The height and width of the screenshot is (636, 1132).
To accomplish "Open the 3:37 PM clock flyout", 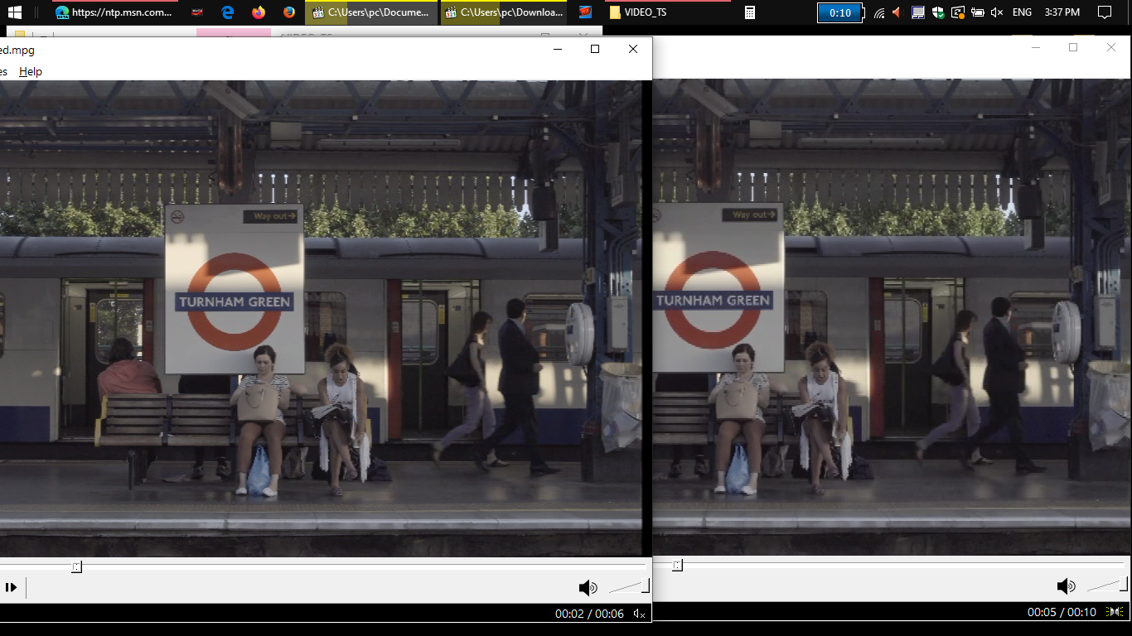I will click(1062, 12).
